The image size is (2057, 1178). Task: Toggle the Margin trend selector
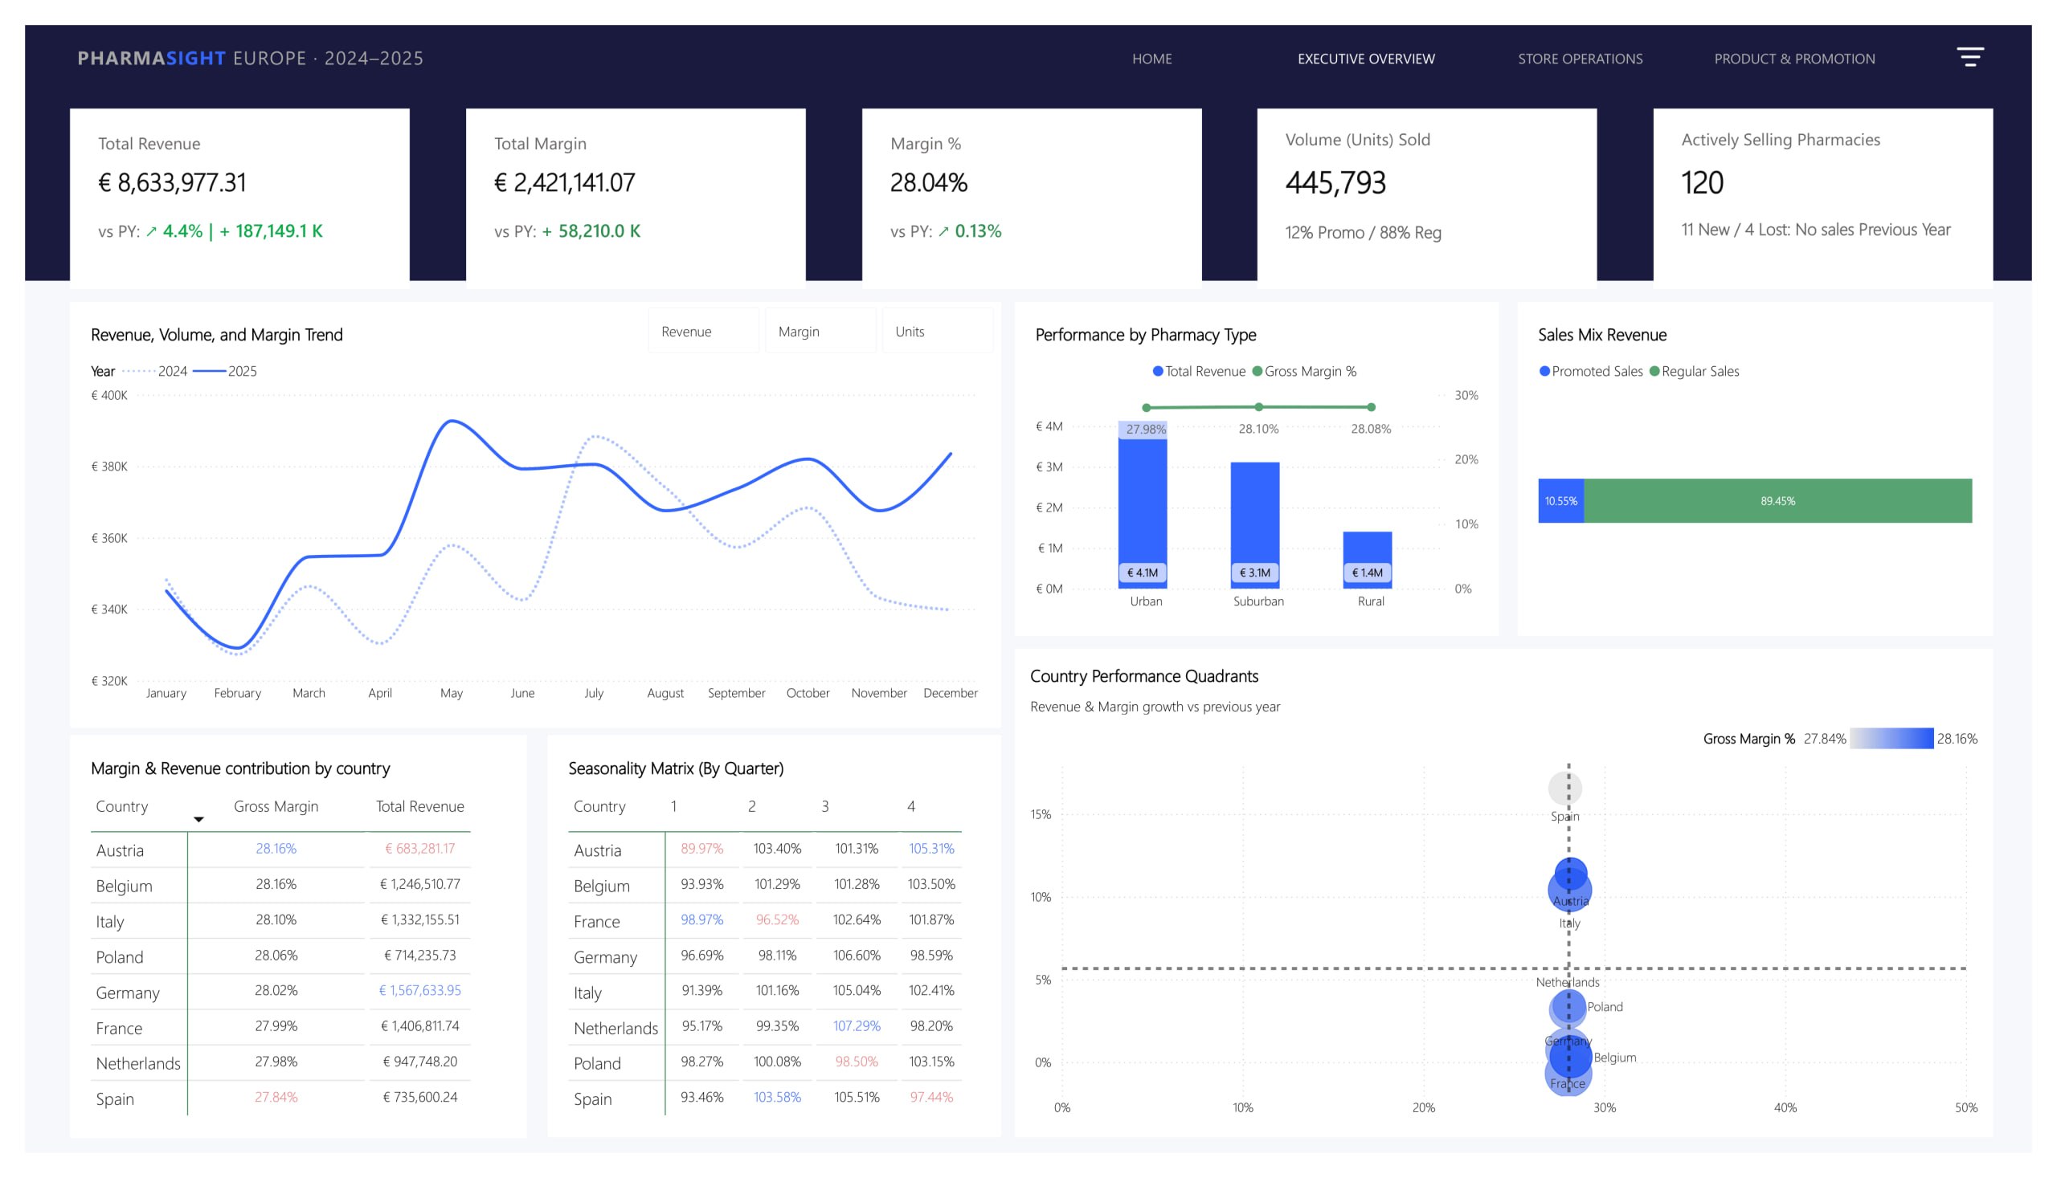pyautogui.click(x=821, y=331)
